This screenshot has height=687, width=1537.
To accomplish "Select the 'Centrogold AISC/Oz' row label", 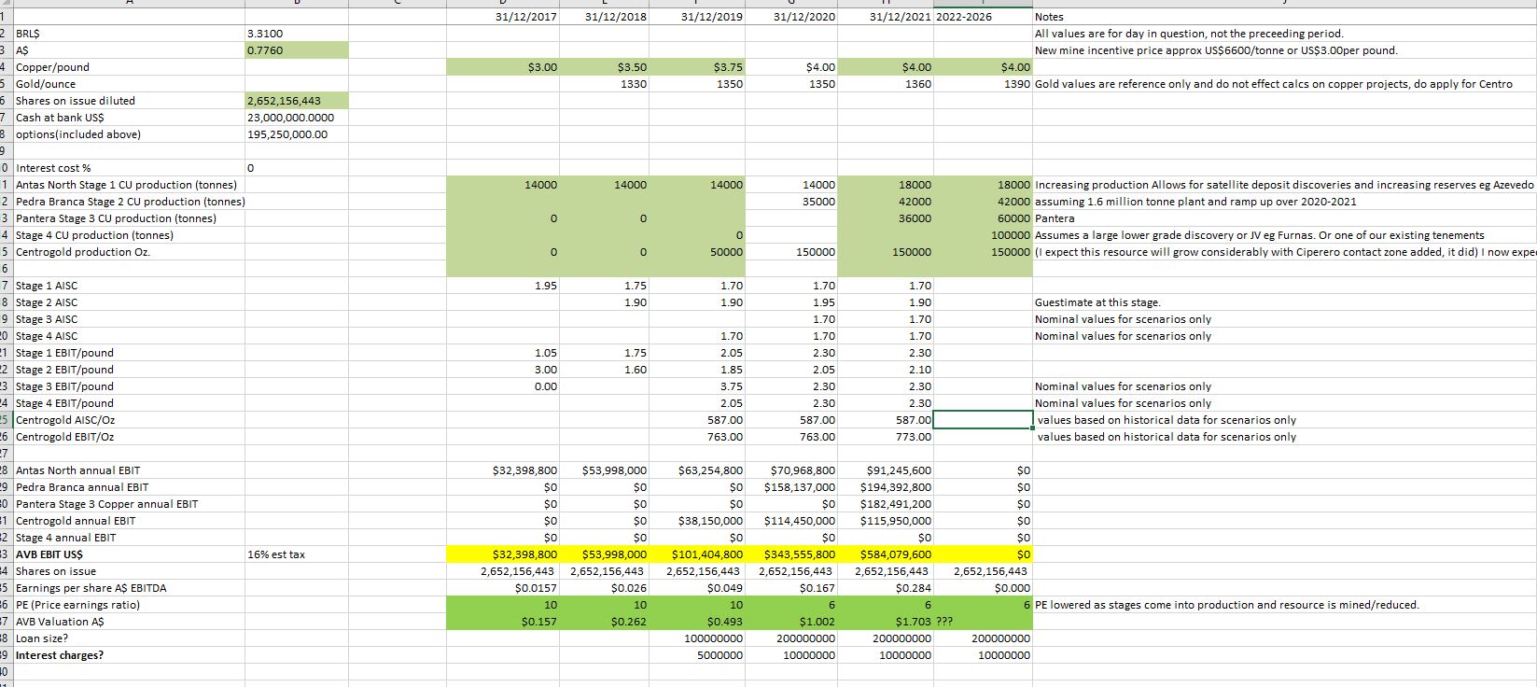I will tap(65, 420).
